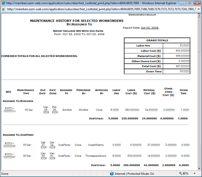202x177 pixels.
Task: Open the zoom level dropdown arrow
Action: [x=195, y=174]
